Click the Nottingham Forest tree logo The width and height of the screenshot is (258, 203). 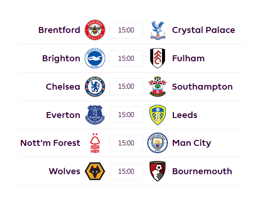(x=95, y=143)
